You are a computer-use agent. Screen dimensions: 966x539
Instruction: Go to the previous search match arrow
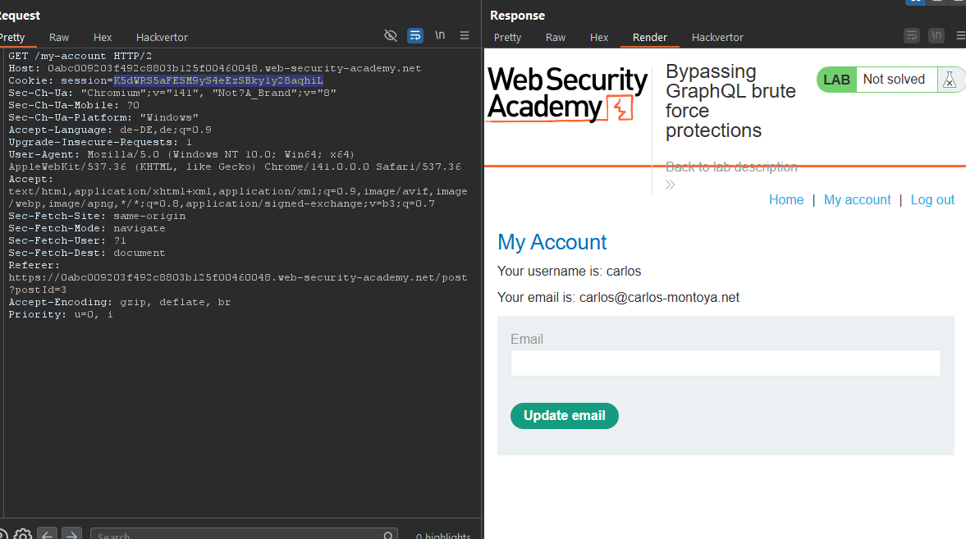click(x=48, y=535)
